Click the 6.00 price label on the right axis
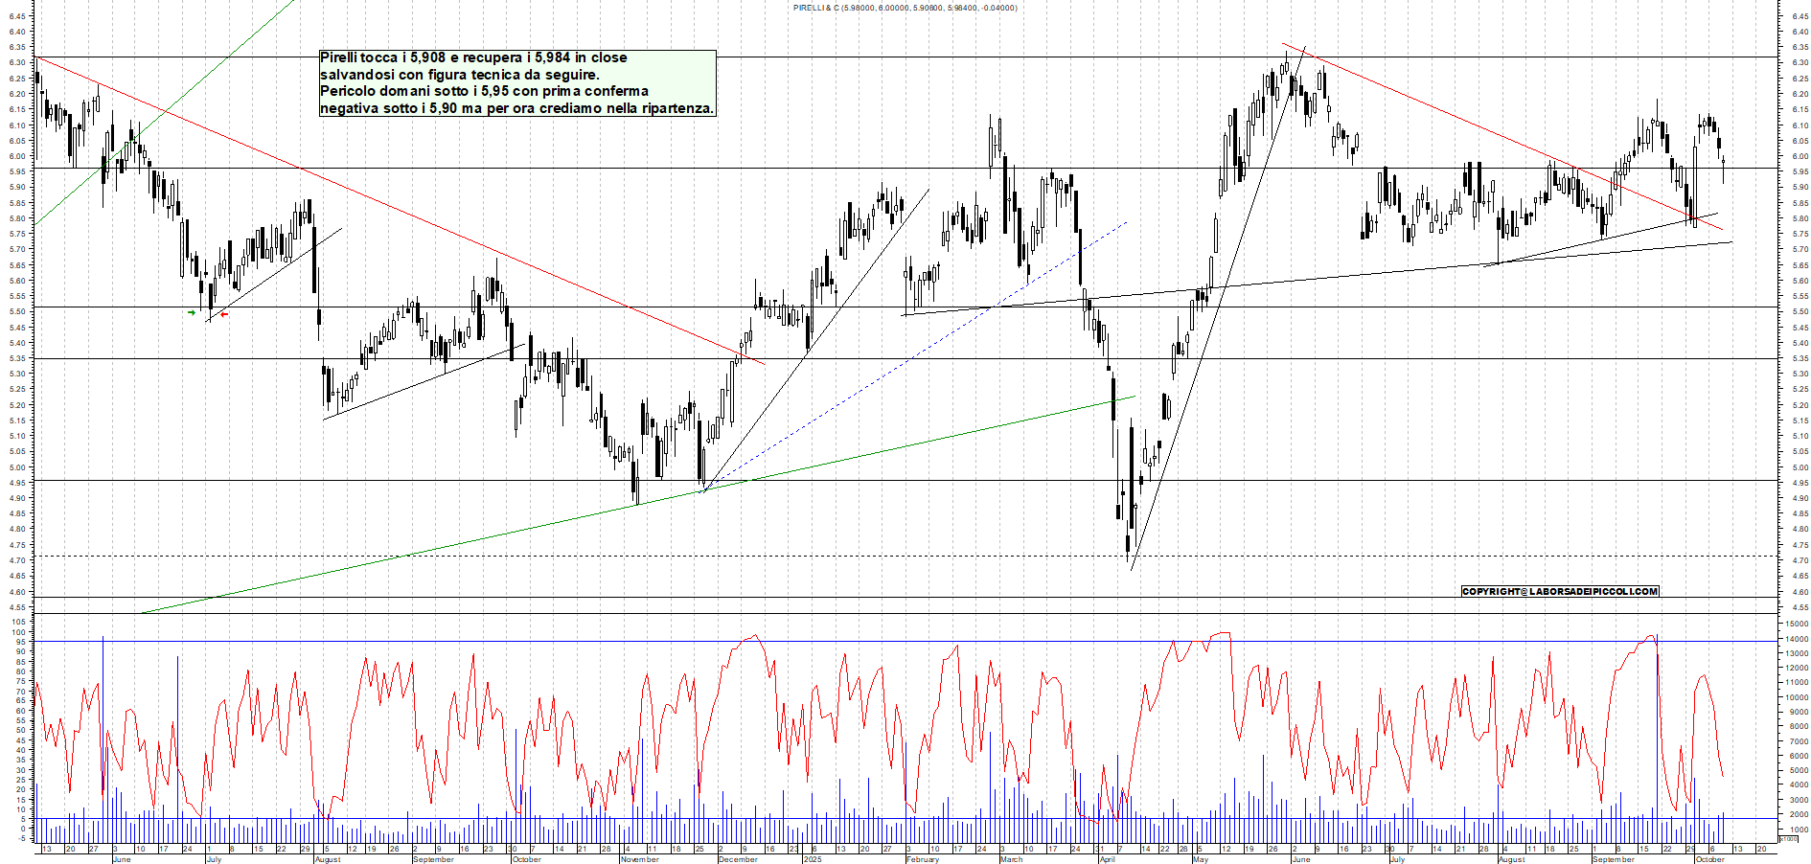1811x864 pixels. [x=1800, y=156]
